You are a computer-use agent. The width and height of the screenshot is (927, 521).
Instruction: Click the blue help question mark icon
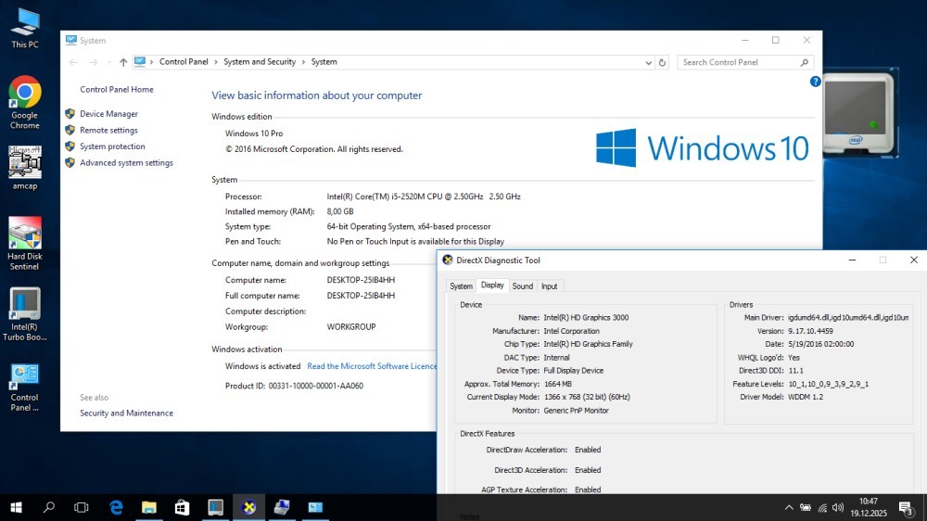click(816, 82)
